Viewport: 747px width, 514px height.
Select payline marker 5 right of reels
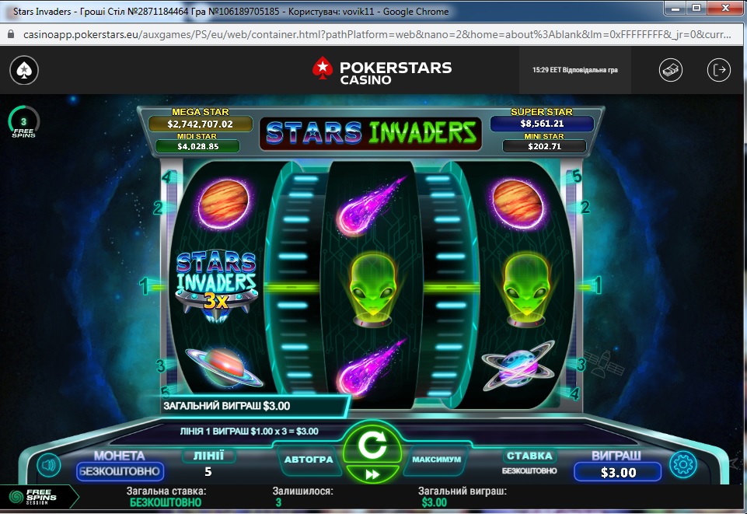click(x=577, y=177)
